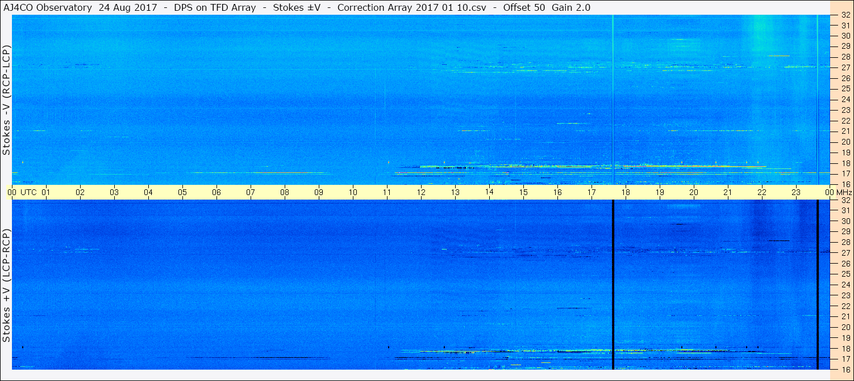Click 16 MHz label of upper Stokes -V panel
Image resolution: width=854 pixels, height=381 pixels.
point(845,184)
